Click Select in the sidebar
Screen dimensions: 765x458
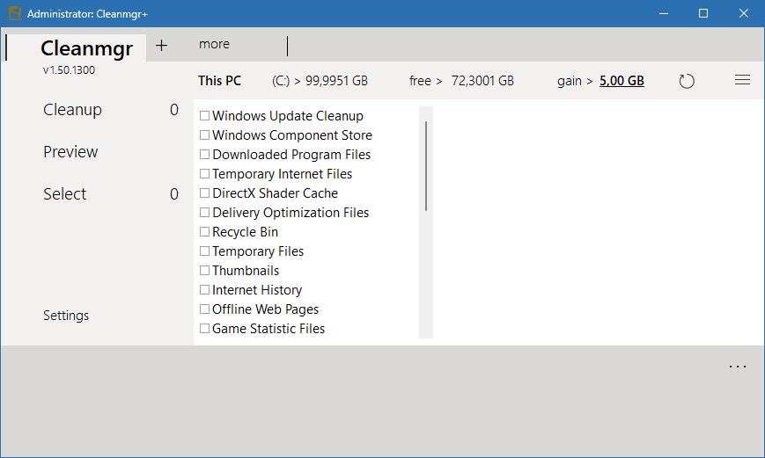64,194
